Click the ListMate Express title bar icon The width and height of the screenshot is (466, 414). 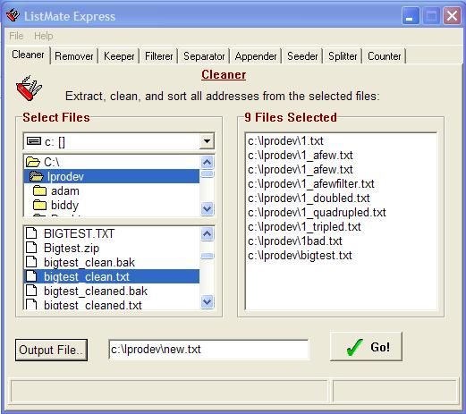point(13,15)
